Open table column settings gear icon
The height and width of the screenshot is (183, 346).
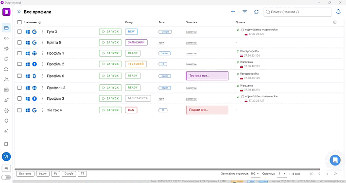click(x=335, y=22)
